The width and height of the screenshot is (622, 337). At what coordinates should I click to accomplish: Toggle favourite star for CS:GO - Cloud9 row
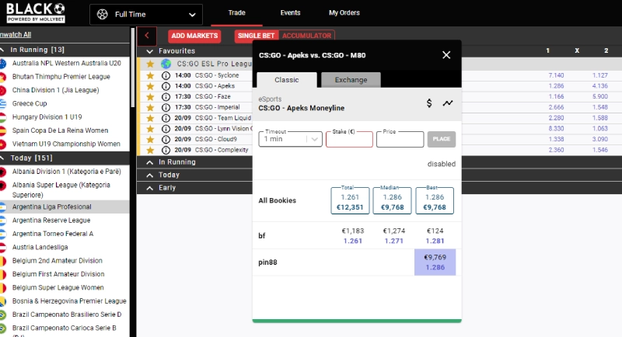(x=150, y=140)
